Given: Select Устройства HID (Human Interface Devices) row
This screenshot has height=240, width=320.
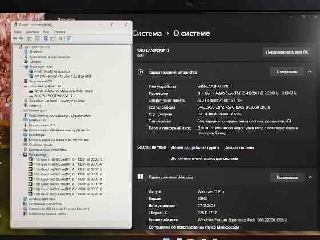Looking at the screenshot, I should click(58, 209).
